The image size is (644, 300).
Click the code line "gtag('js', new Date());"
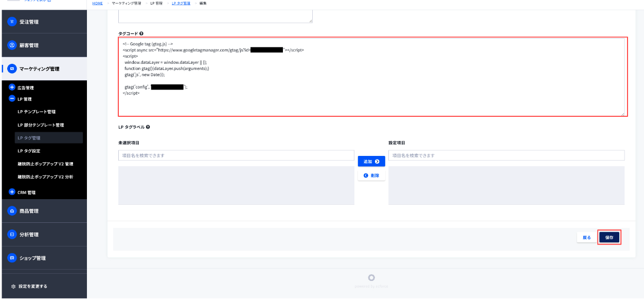coord(145,75)
